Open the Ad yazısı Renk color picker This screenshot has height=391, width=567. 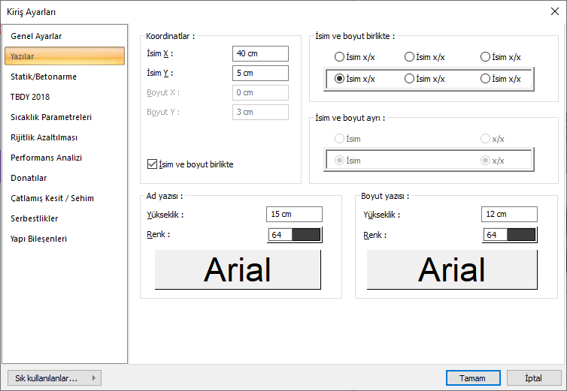click(295, 235)
